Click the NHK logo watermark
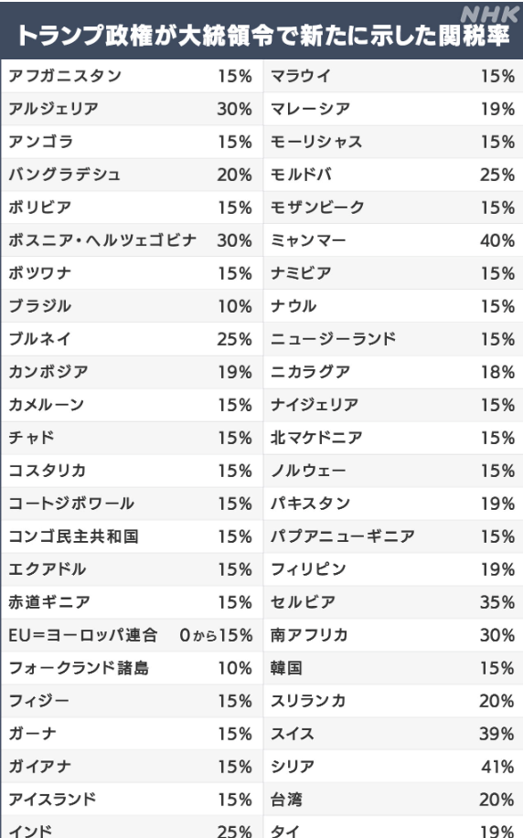Image resolution: width=523 pixels, height=838 pixels. (490, 14)
